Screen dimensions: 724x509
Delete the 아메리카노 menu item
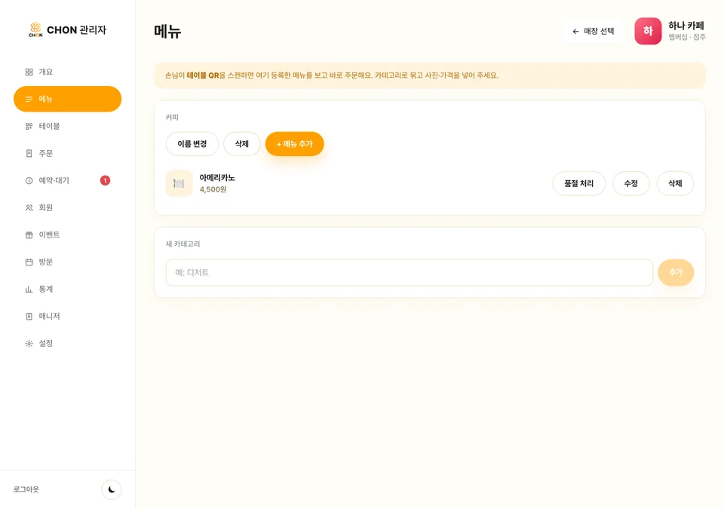pyautogui.click(x=675, y=183)
